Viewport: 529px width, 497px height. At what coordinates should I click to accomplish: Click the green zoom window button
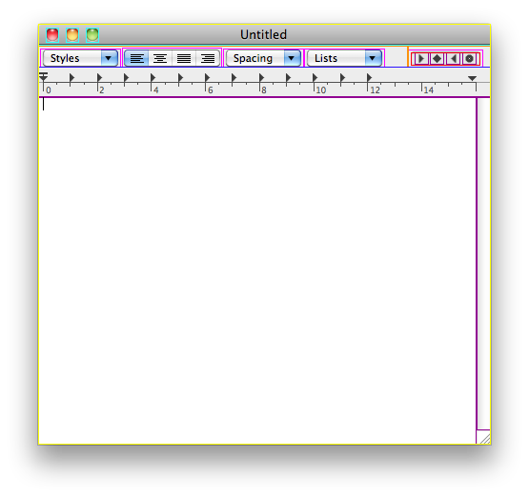point(92,34)
